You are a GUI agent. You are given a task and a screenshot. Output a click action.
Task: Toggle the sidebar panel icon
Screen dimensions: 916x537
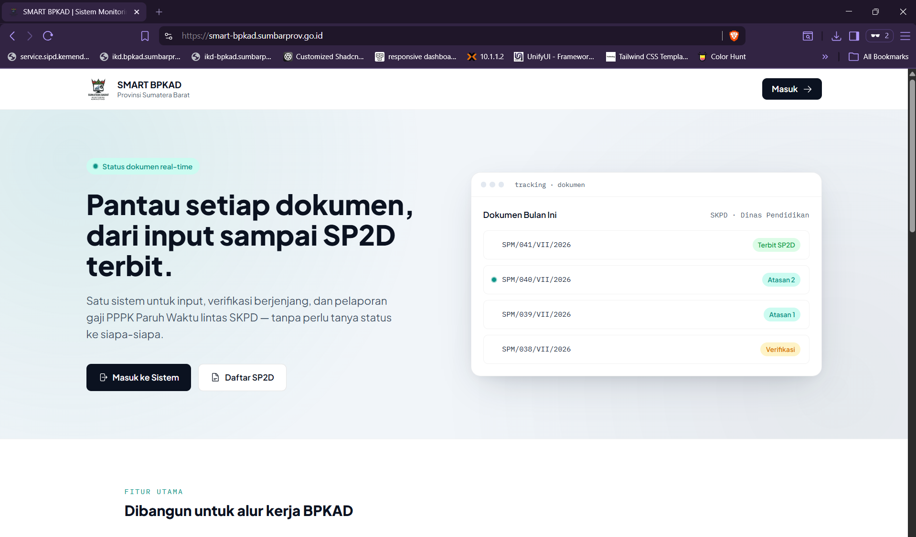tap(854, 36)
